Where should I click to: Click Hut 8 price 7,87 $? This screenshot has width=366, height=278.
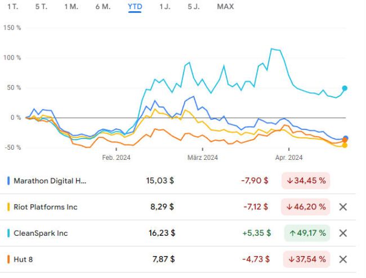[x=163, y=259]
